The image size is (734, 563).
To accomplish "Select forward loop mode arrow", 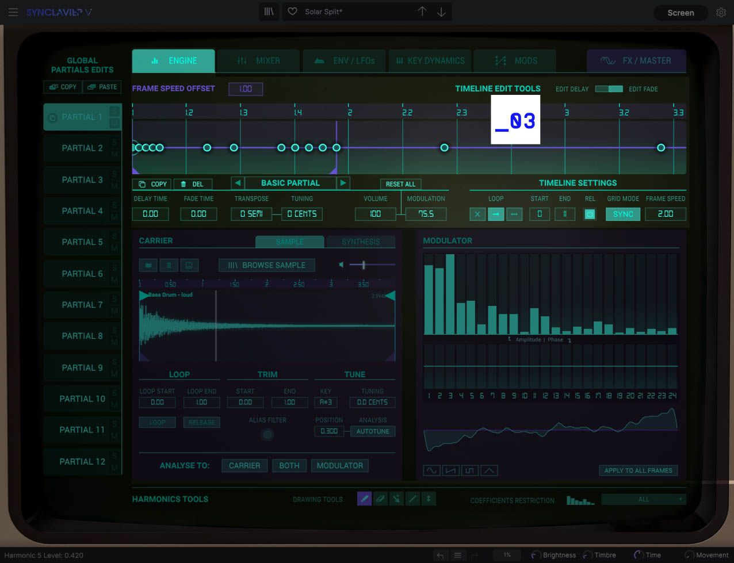I will click(x=496, y=214).
